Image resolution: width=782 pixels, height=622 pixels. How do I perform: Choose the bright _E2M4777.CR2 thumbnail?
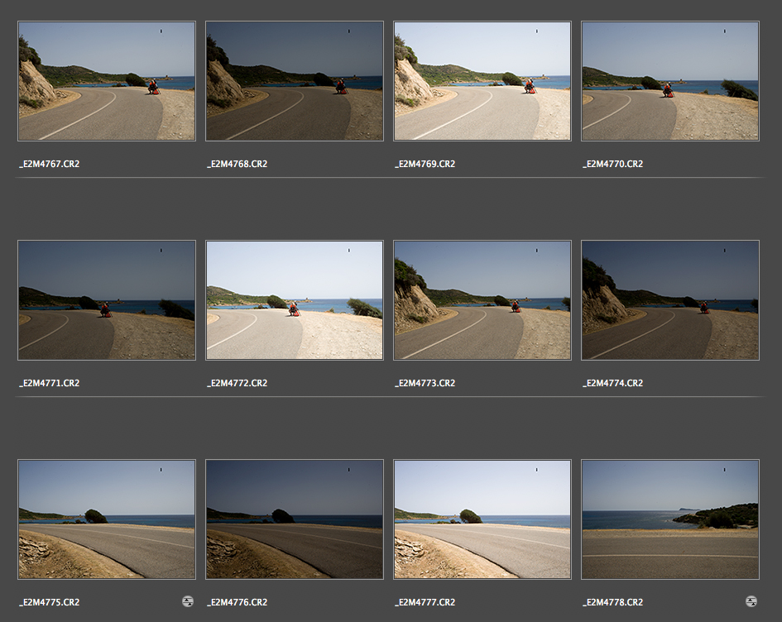(482, 519)
